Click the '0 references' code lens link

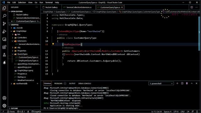click(x=68, y=48)
